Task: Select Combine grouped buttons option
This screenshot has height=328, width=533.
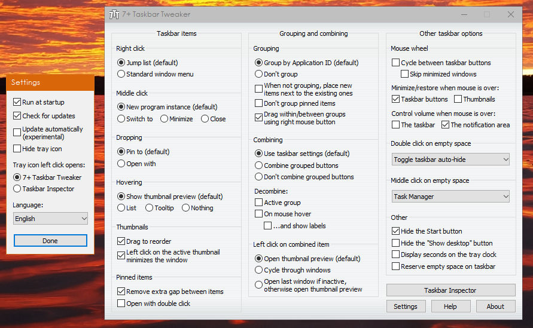Action: pos(297,165)
